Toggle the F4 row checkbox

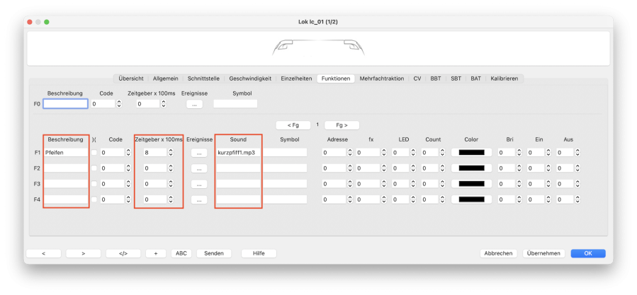pyautogui.click(x=94, y=199)
